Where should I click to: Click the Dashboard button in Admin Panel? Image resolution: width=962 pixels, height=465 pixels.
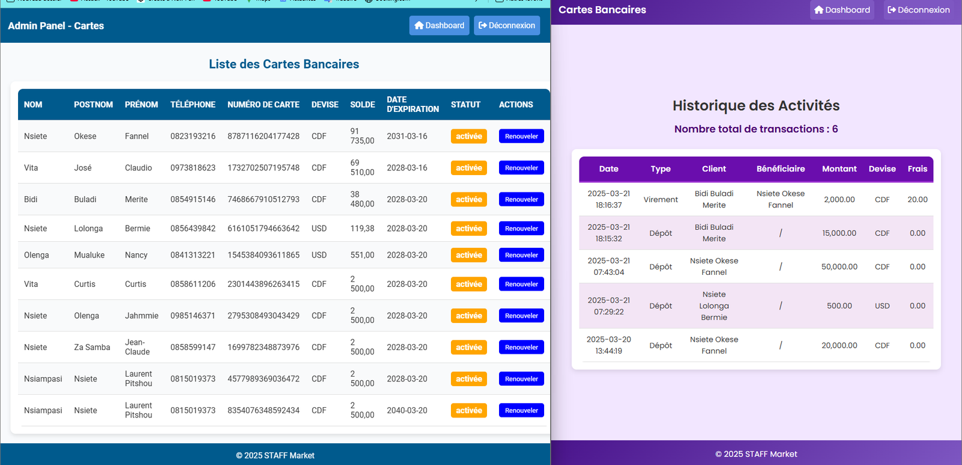(440, 25)
